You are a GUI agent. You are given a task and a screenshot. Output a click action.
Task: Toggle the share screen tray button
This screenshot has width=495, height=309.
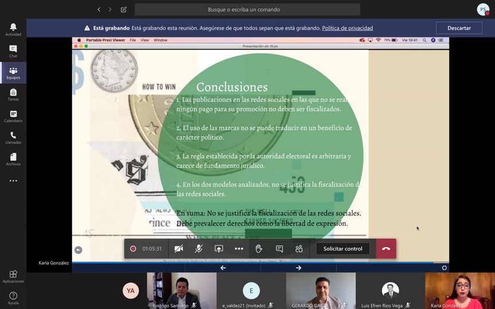coord(219,249)
